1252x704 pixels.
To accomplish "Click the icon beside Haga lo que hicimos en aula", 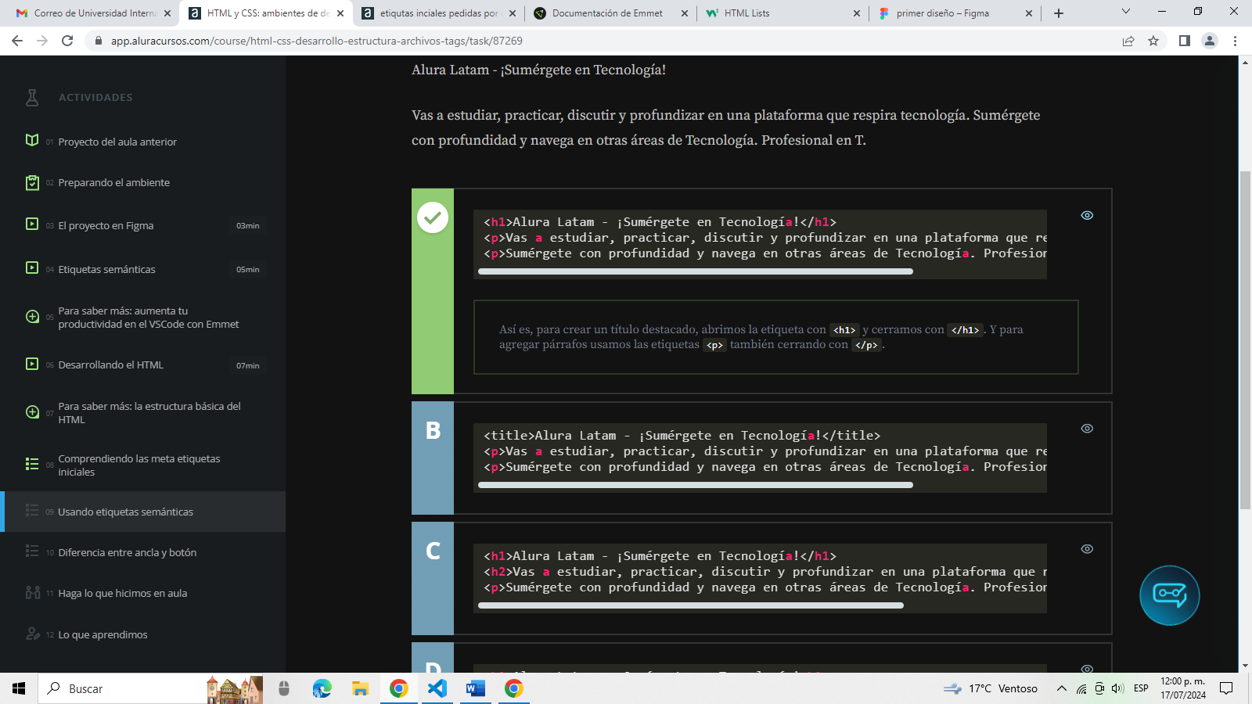I will 32,592.
